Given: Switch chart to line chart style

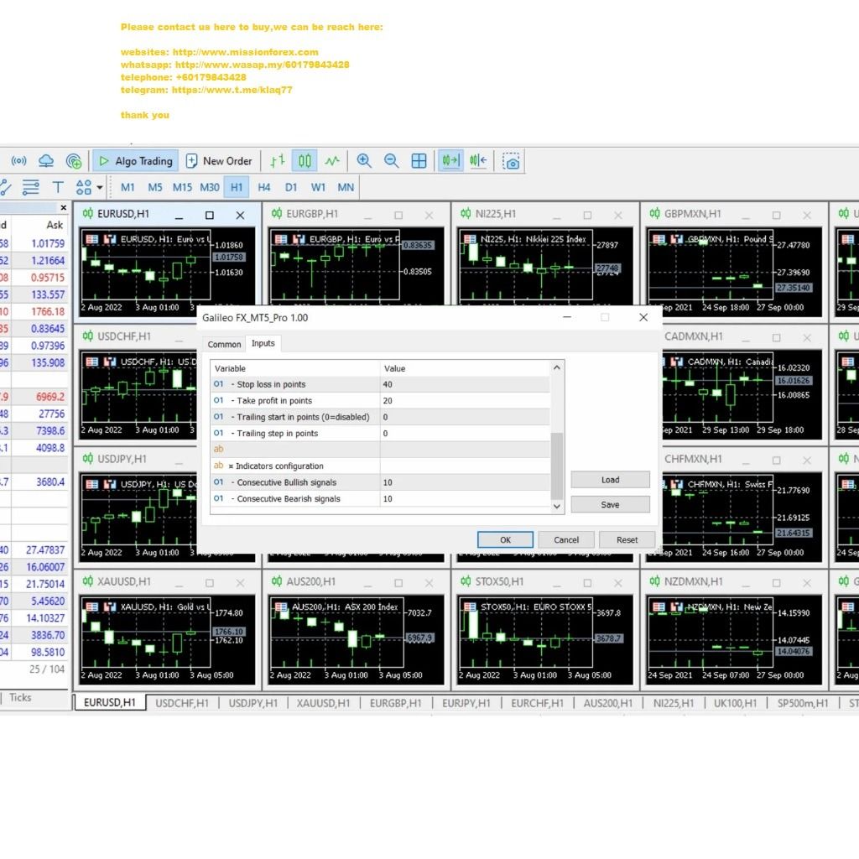Looking at the screenshot, I should click(332, 161).
